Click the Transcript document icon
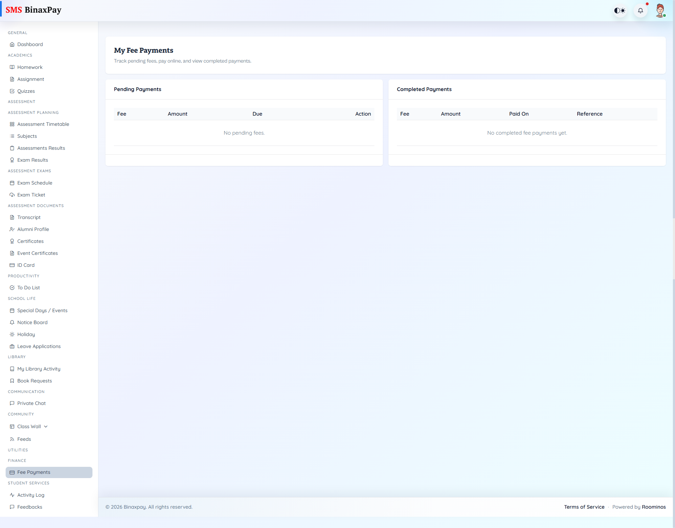675x528 pixels. [12, 217]
